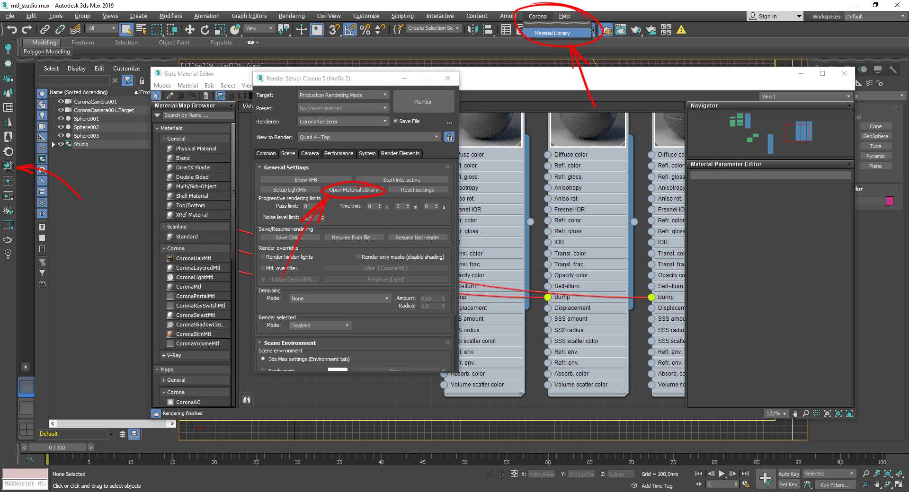Click the yellow warning triangle icon
The height and width of the screenshot is (492, 909).
(x=681, y=30)
